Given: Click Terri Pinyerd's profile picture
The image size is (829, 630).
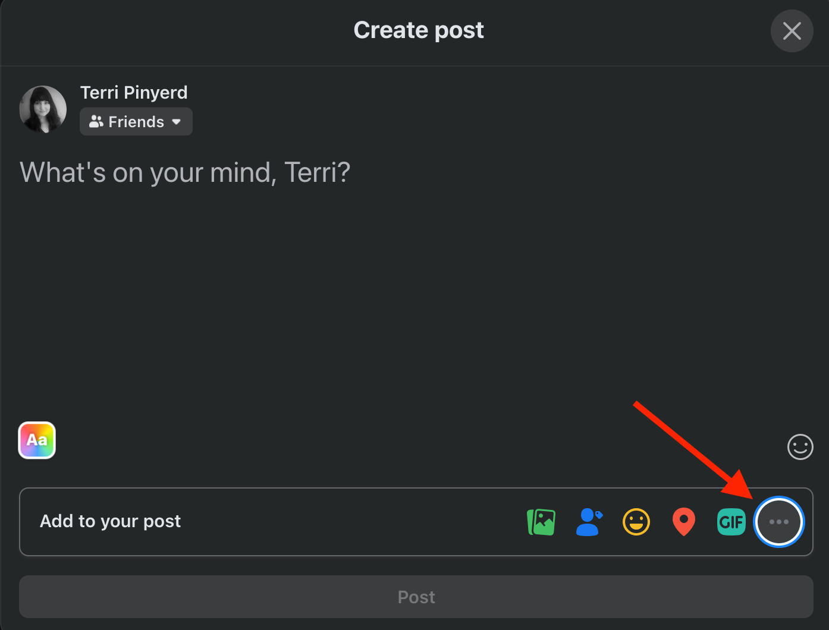Looking at the screenshot, I should coord(43,109).
